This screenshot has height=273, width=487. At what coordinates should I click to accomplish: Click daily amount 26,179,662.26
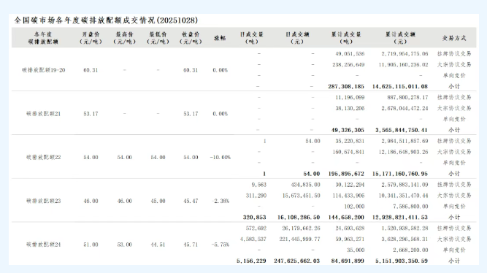point(302,228)
